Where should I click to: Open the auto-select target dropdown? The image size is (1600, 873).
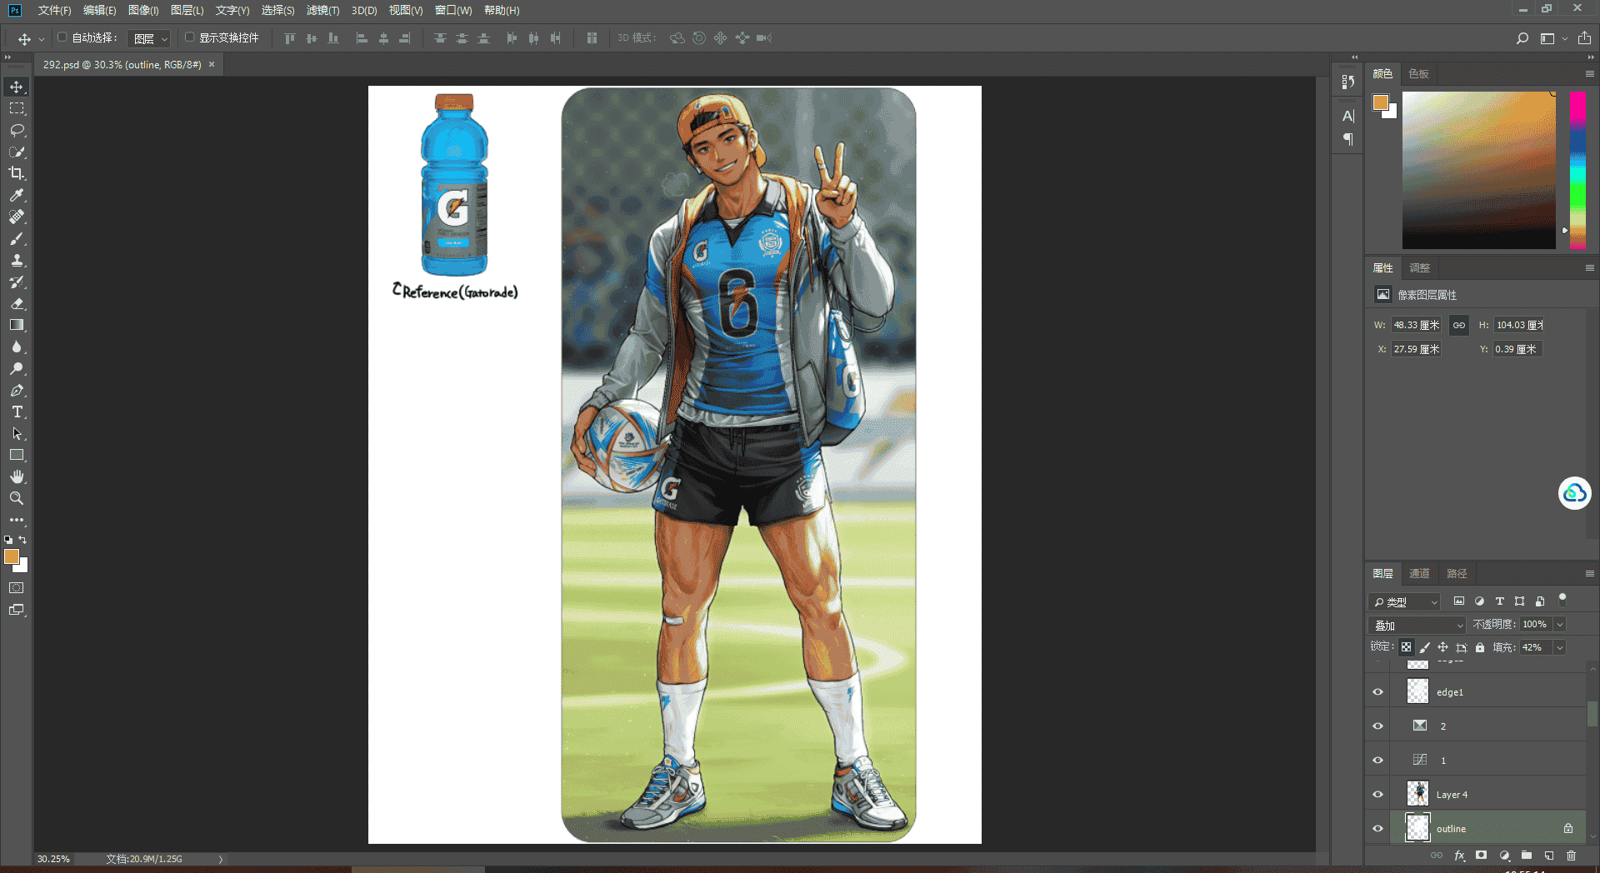point(149,38)
